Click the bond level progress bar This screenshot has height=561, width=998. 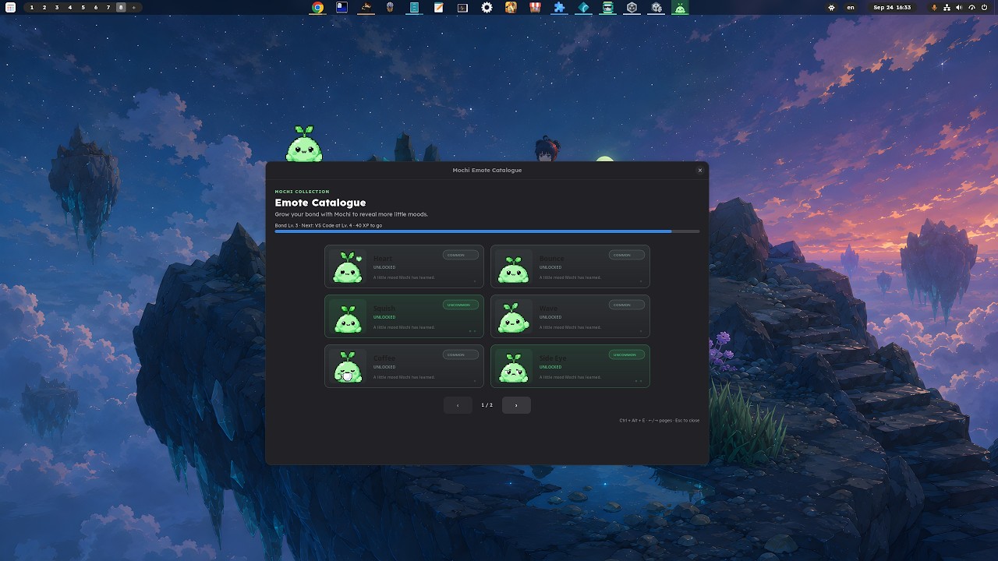click(x=487, y=231)
